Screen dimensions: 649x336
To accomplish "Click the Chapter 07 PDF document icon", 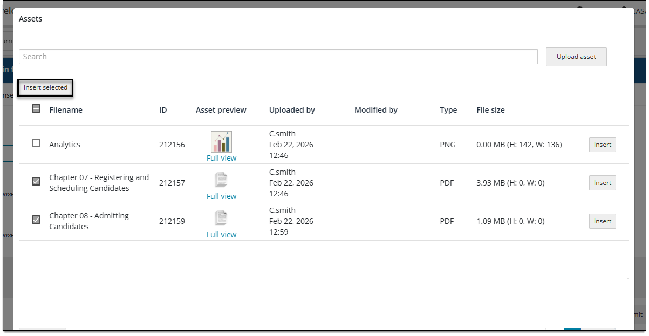I will tap(221, 180).
